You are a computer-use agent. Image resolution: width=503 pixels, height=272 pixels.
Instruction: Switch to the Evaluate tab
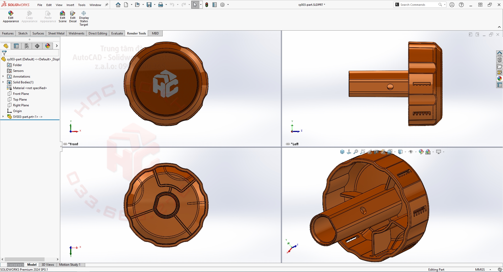(117, 33)
